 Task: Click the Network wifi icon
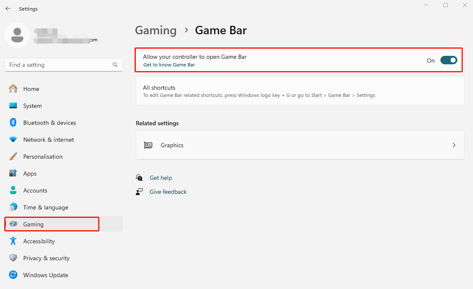[13, 139]
